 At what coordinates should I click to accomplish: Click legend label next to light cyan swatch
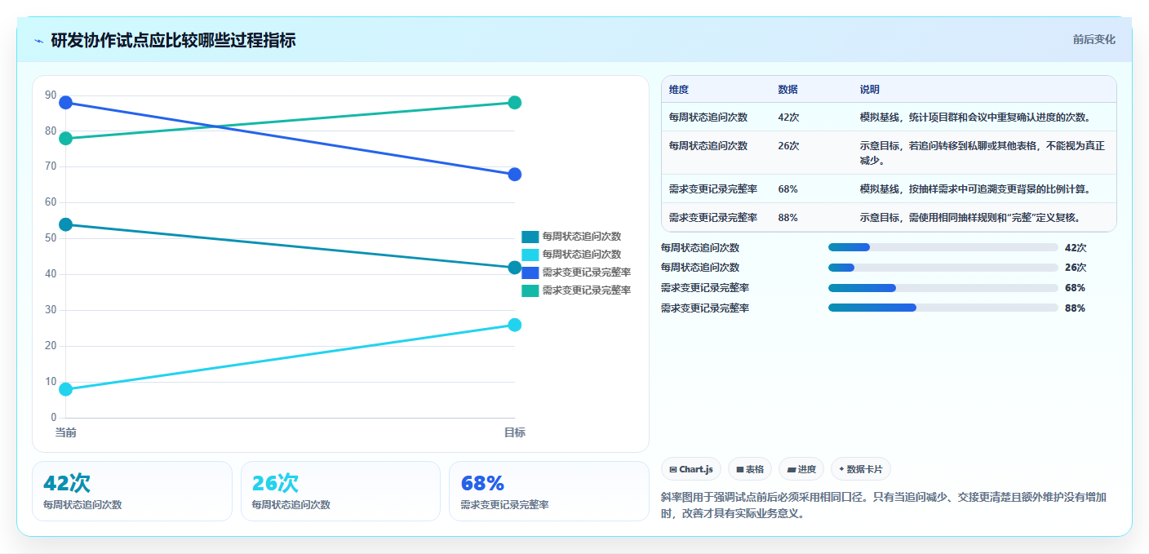582,255
